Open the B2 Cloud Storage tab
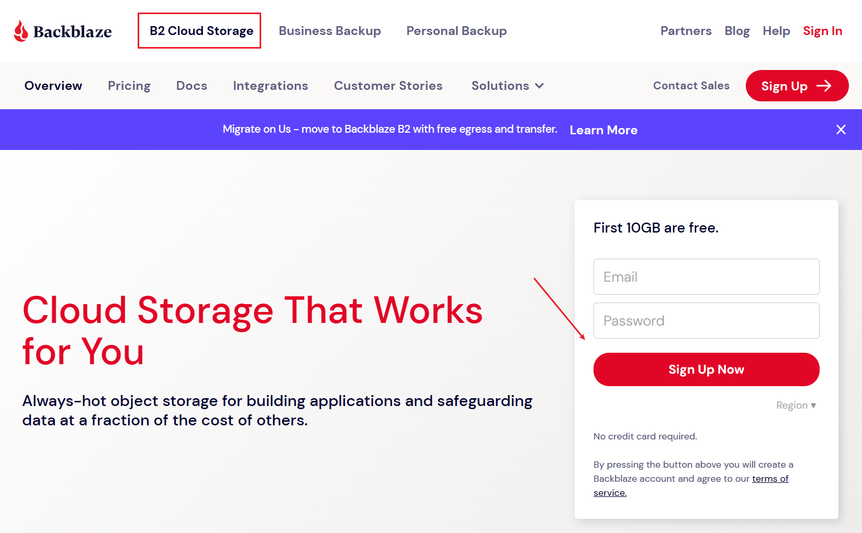Viewport: 862px width, 533px height. click(x=201, y=31)
